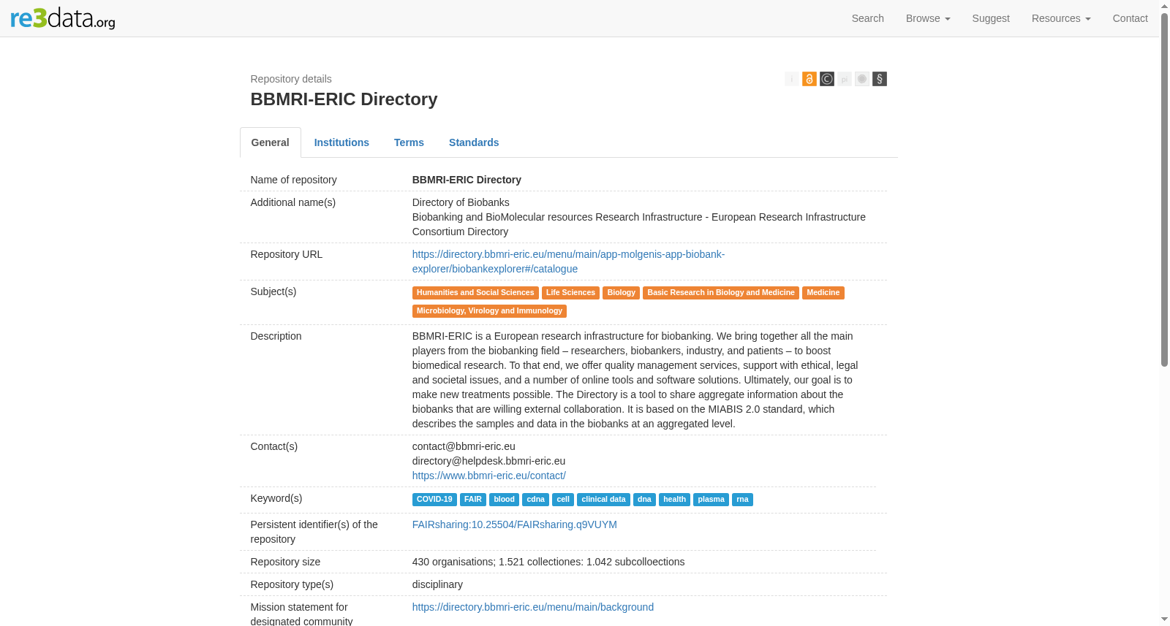Switch to the Institutions tab

pos(341,142)
